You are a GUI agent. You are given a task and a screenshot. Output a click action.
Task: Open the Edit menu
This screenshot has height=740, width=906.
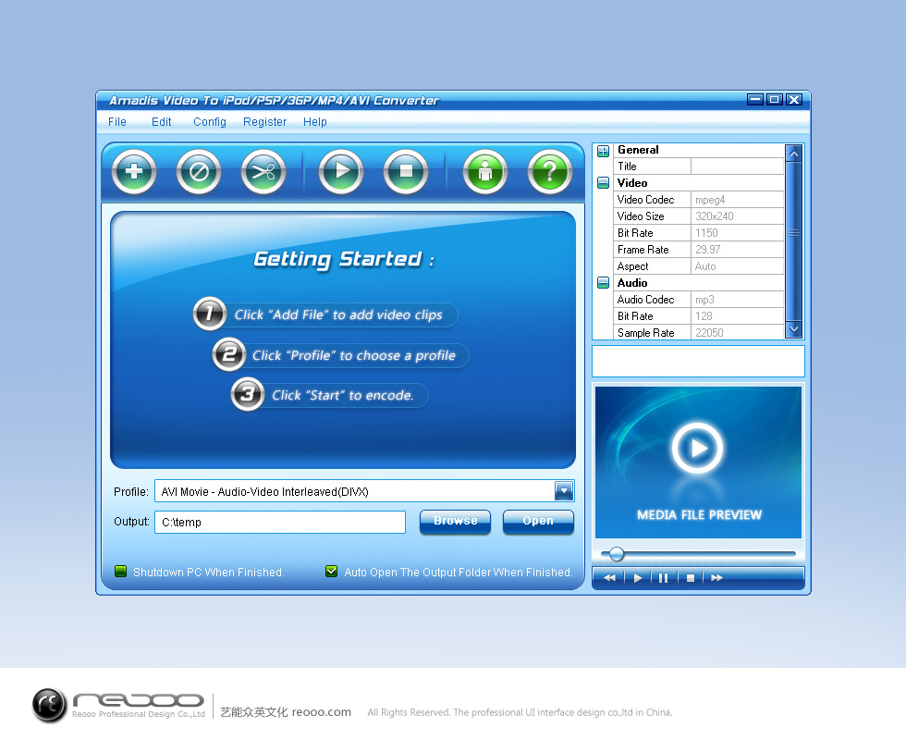pos(161,122)
